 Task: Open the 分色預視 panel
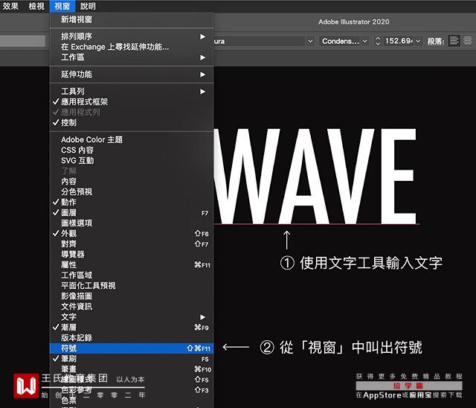pos(132,191)
